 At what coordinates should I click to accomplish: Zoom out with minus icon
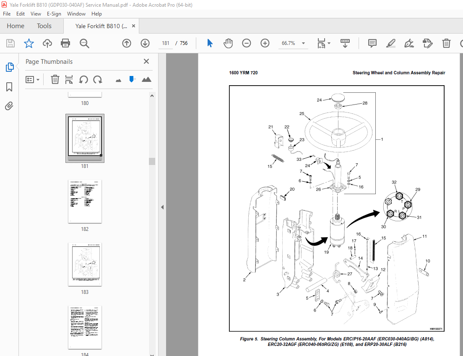[x=246, y=43]
